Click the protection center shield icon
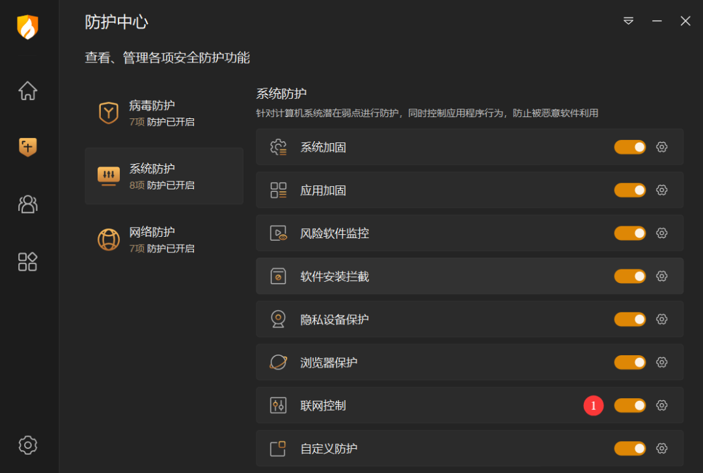 click(28, 147)
